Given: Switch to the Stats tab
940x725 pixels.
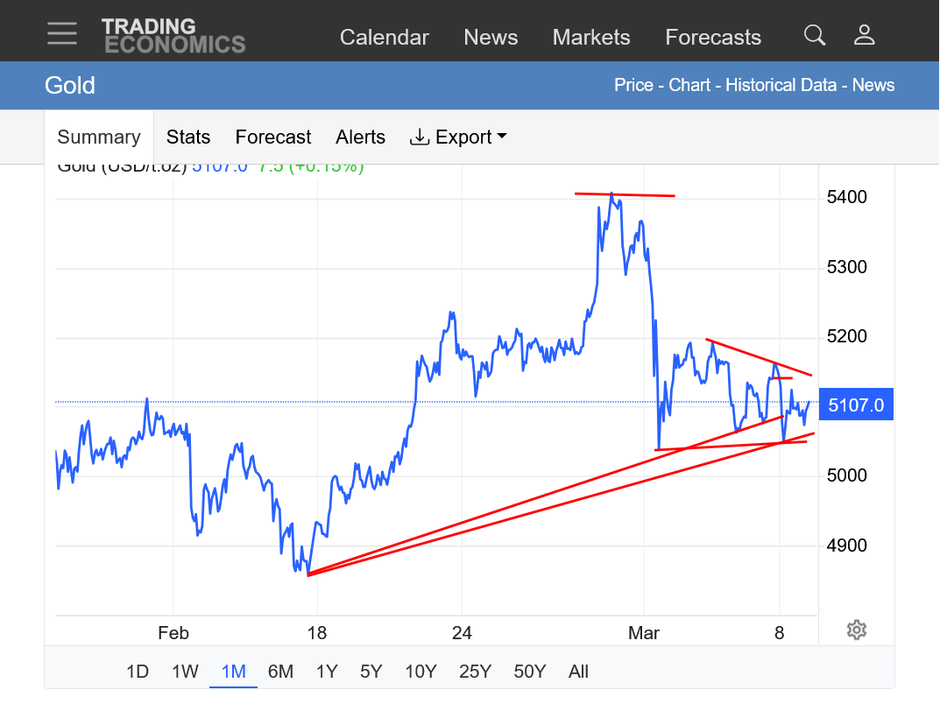Looking at the screenshot, I should [188, 137].
